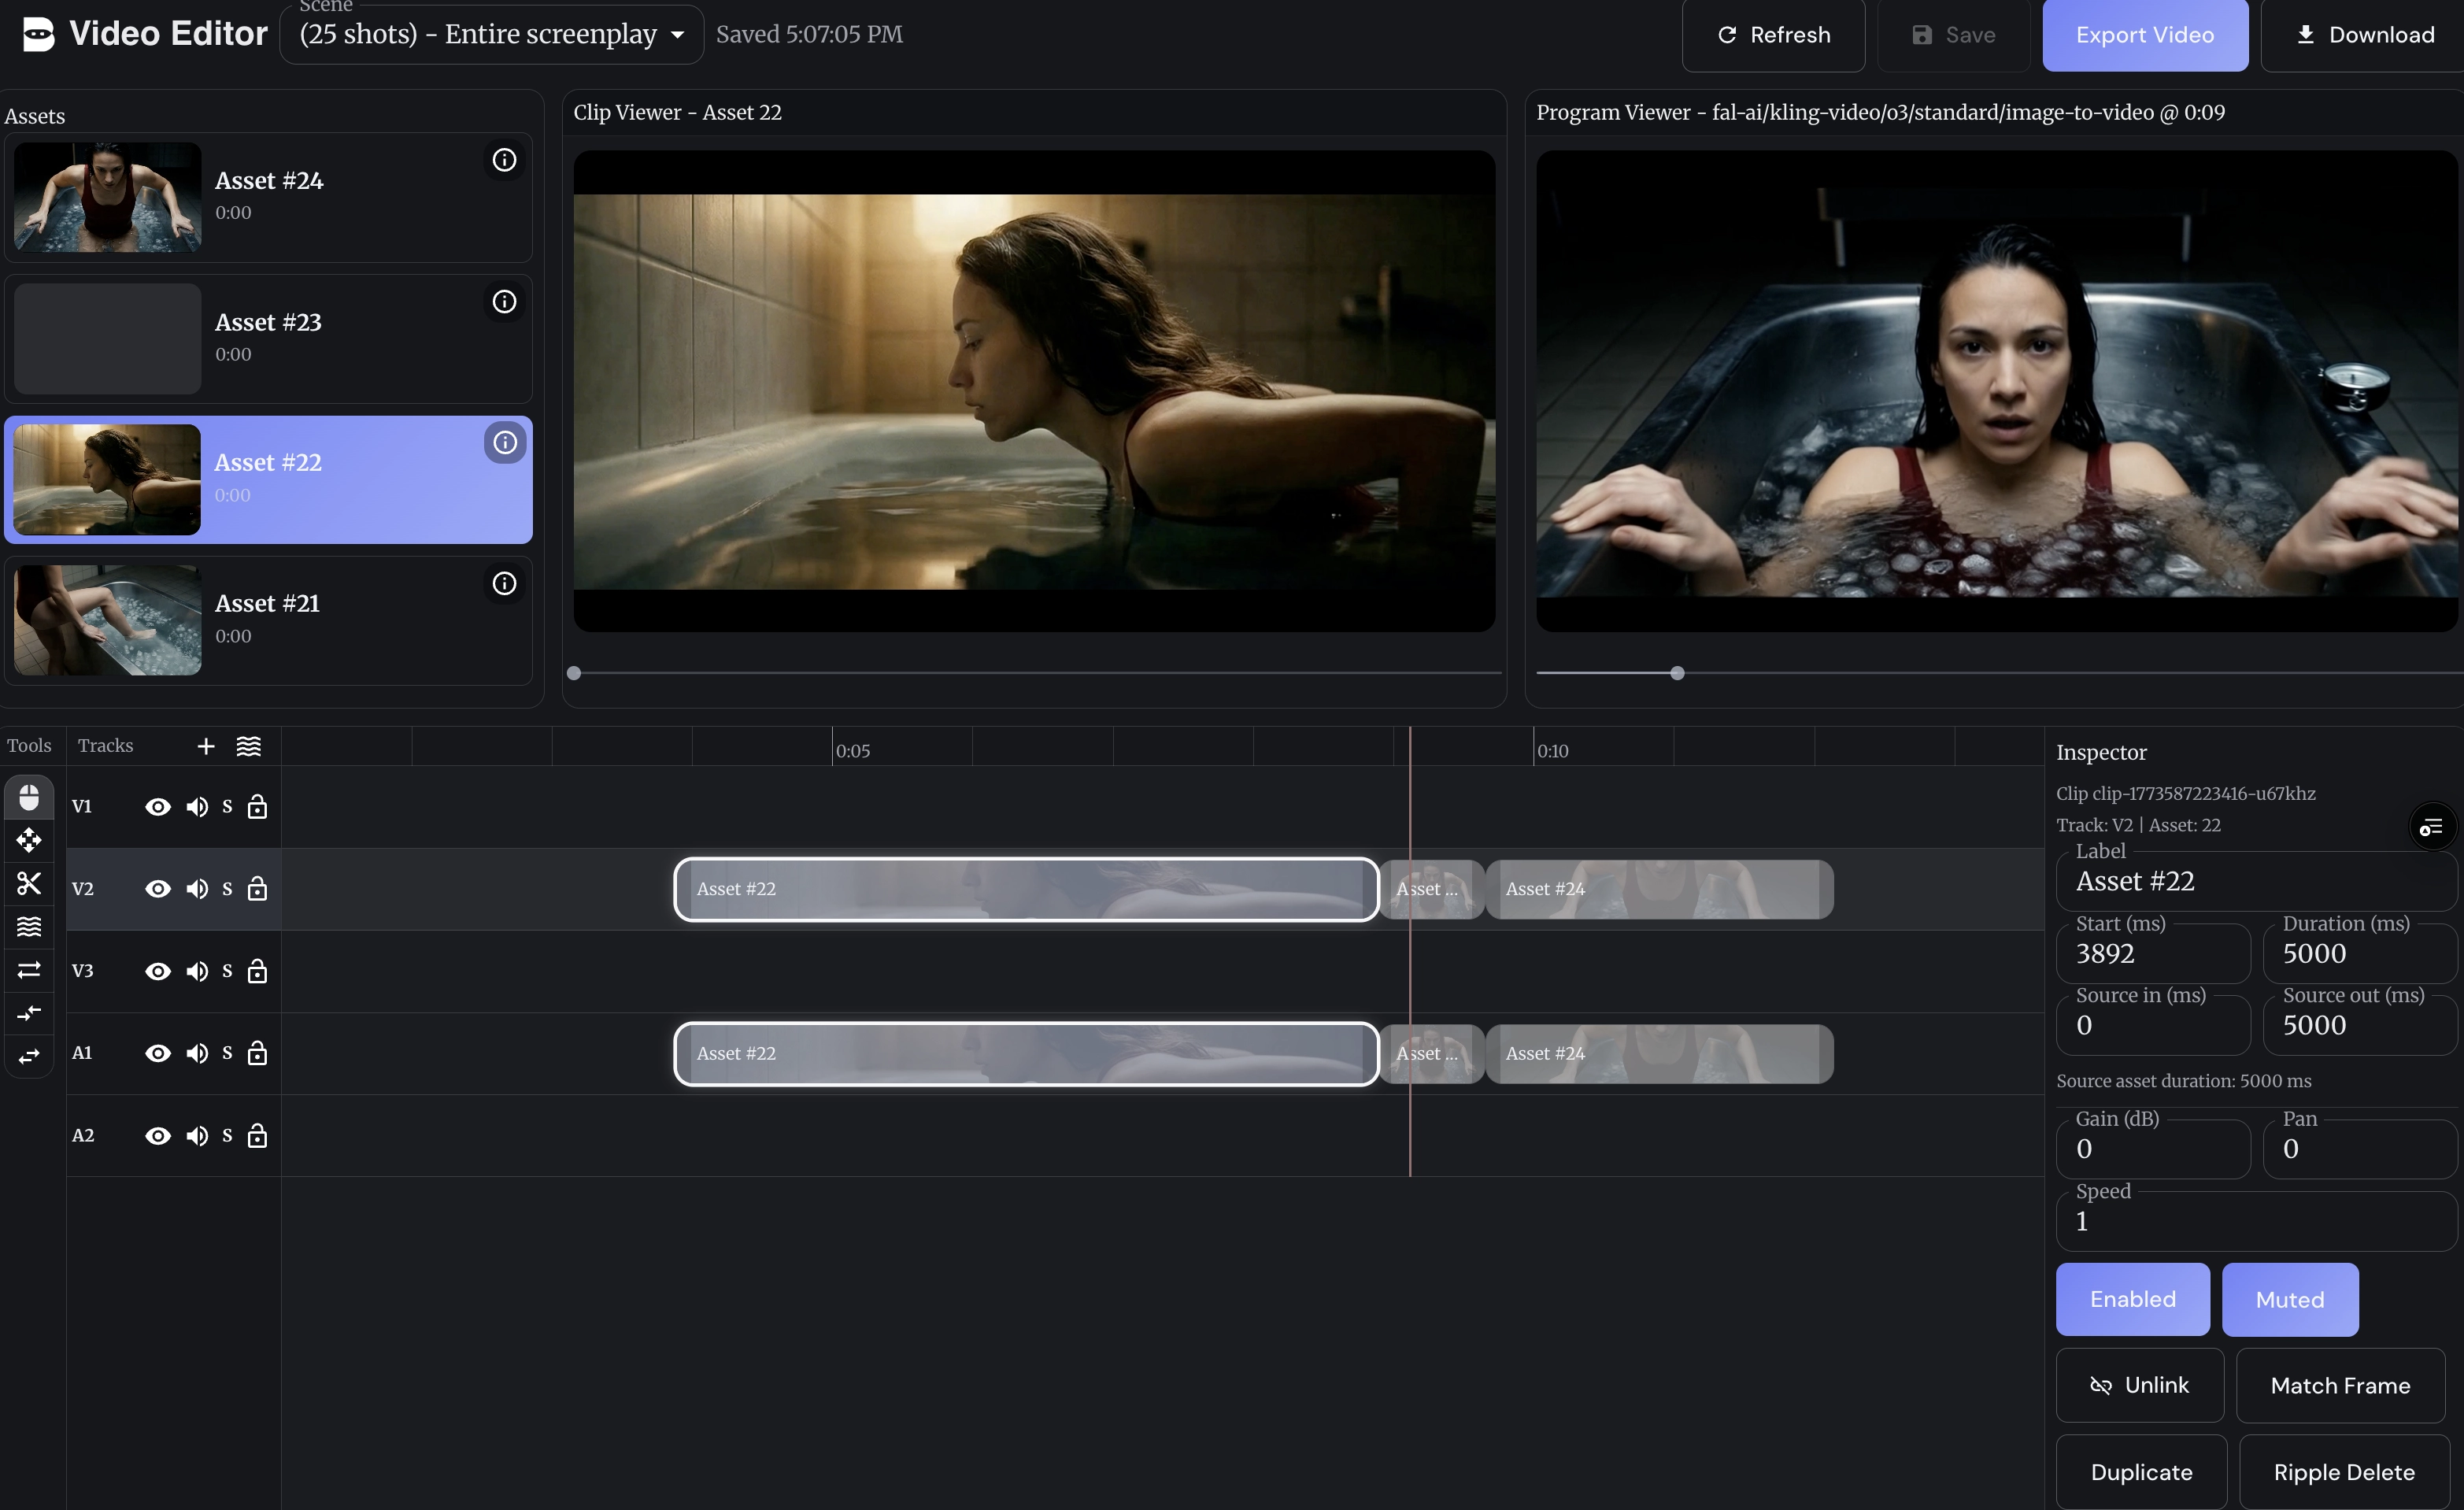Select the pointer selection tool
The height and width of the screenshot is (1510, 2464).
pyautogui.click(x=29, y=797)
